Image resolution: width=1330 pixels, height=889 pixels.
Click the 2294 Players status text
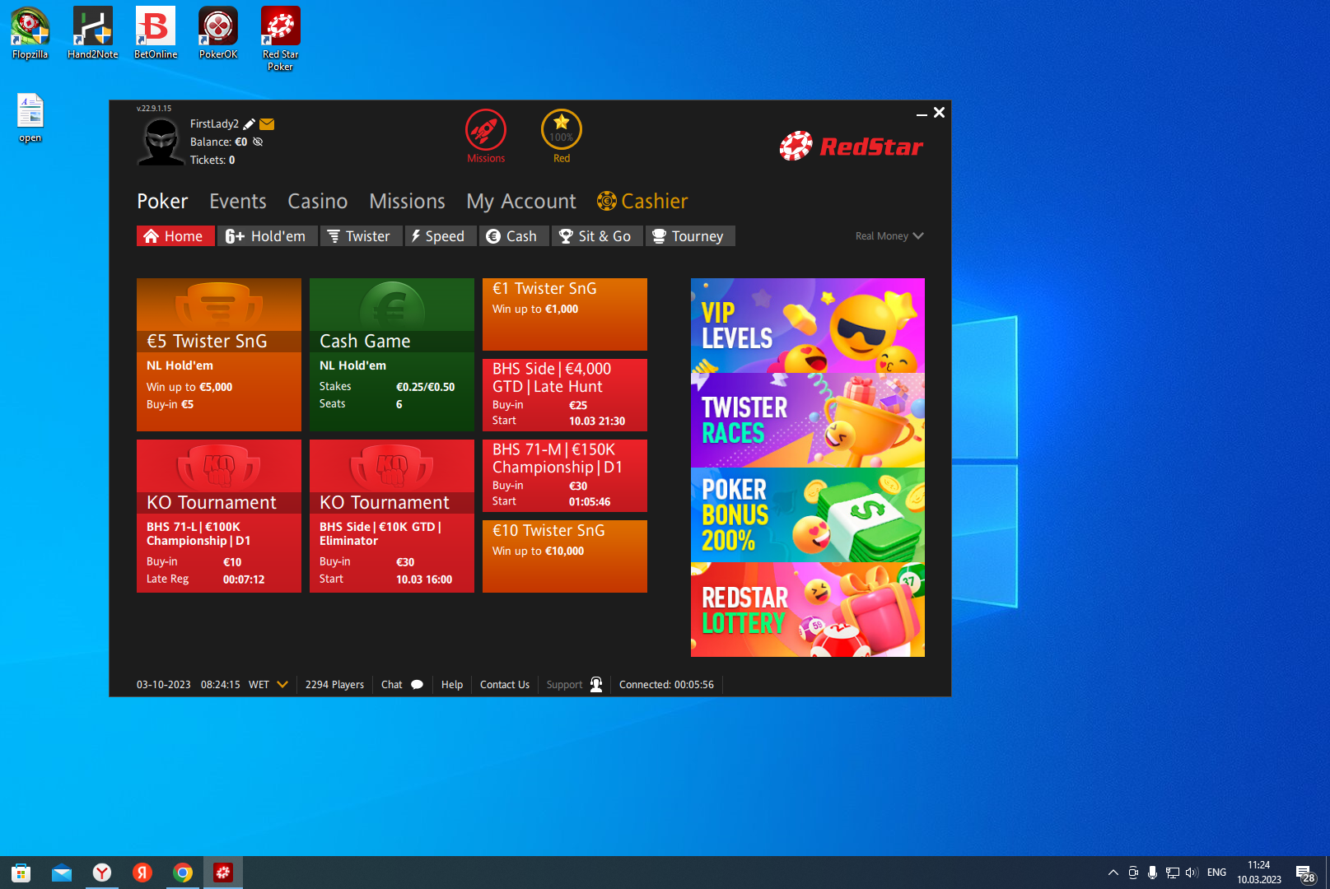point(334,685)
